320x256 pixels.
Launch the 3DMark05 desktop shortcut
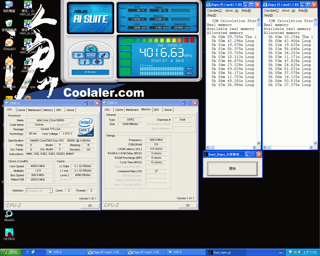click(x=9, y=63)
